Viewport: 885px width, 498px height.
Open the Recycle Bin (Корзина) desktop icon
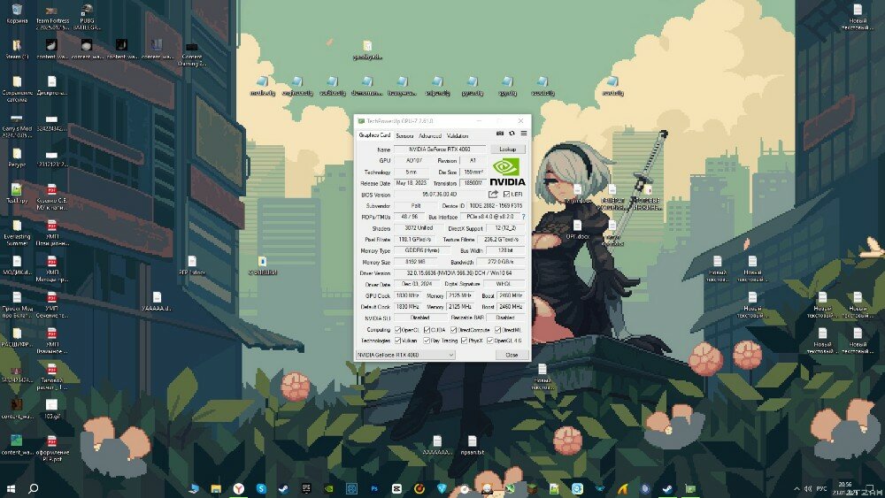click(x=17, y=14)
